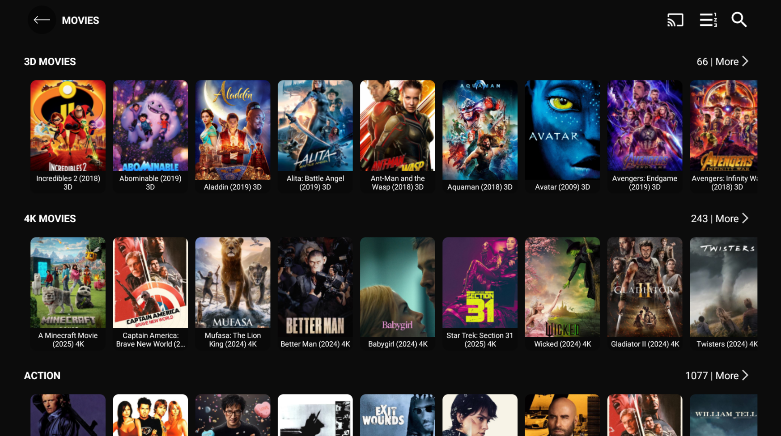Open the Exit Wounds poster in Action
This screenshot has height=436, width=781.
coord(398,415)
